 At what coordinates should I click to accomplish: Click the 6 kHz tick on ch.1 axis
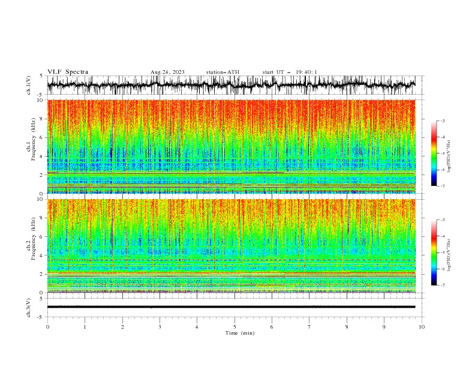click(42, 138)
